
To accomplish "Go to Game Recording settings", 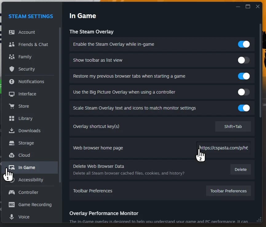I will click(35, 205).
